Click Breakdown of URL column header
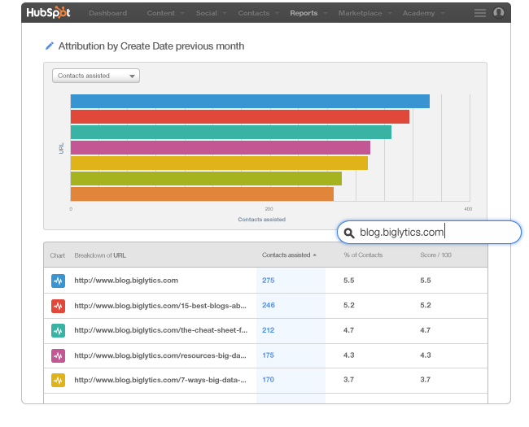 coord(100,255)
